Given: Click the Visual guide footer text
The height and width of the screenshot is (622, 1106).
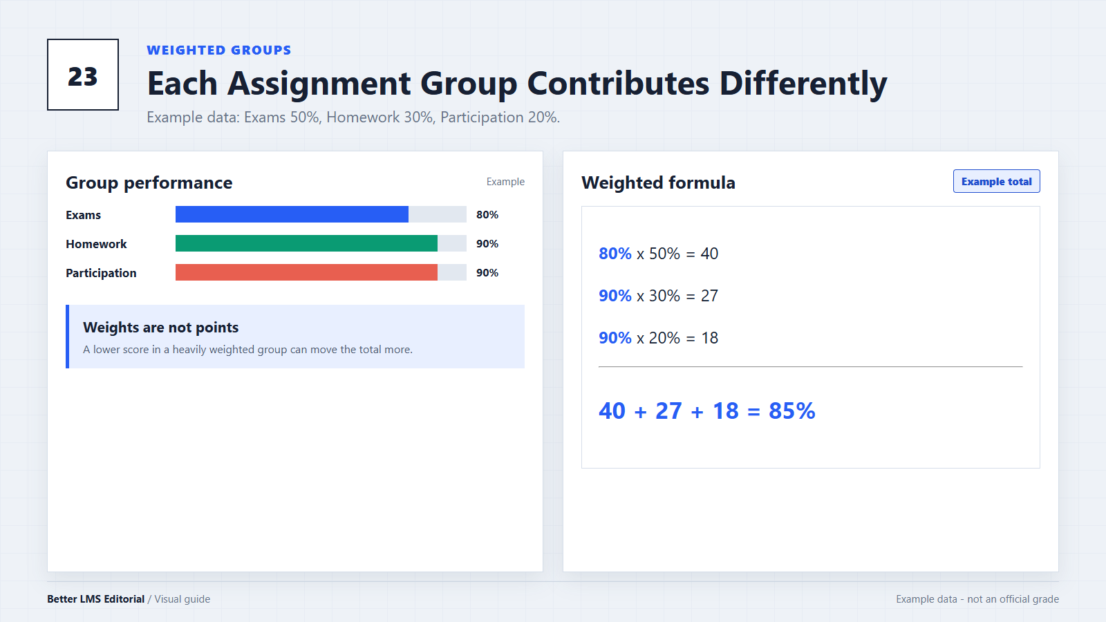Looking at the screenshot, I should [x=182, y=599].
